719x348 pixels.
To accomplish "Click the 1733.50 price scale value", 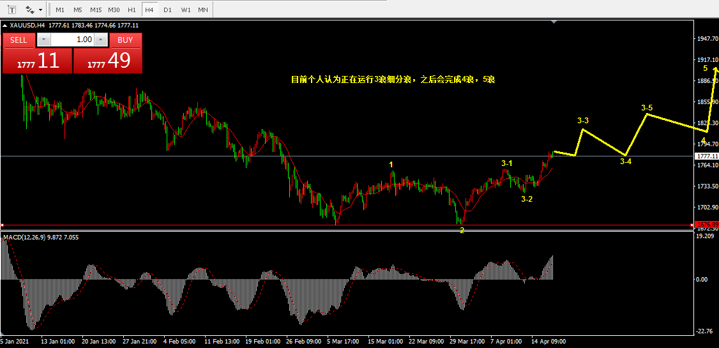I will point(707,186).
